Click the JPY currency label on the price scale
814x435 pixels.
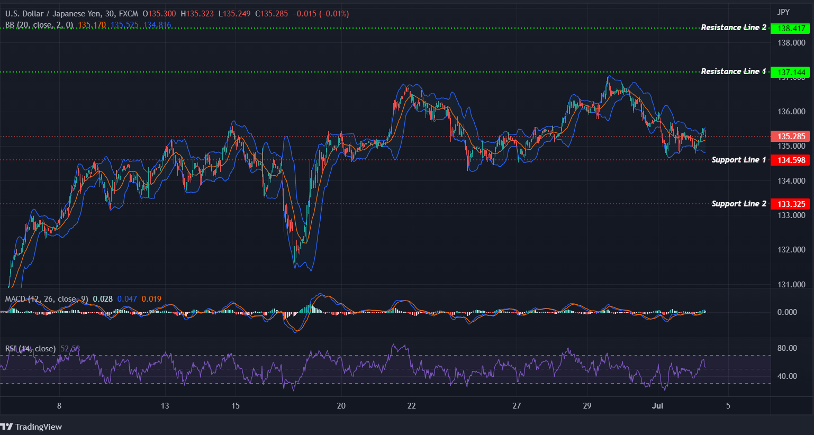pos(784,11)
